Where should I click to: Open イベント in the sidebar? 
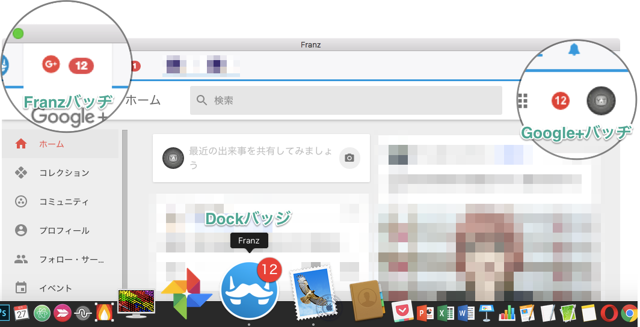[60, 289]
